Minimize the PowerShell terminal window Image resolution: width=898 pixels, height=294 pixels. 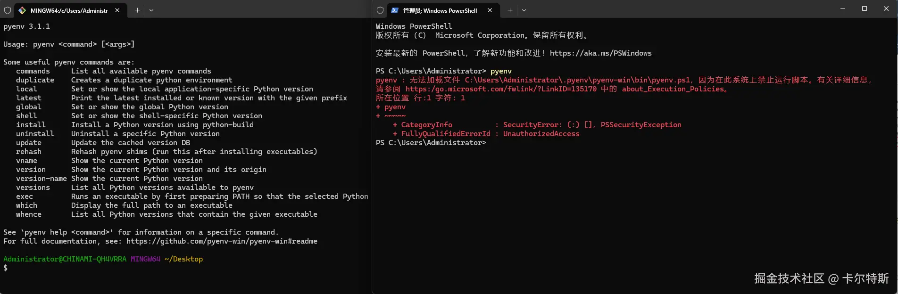(x=843, y=8)
